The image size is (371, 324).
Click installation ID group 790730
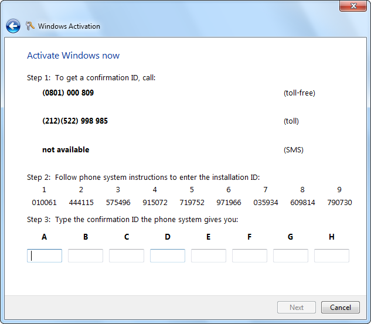[x=339, y=203]
